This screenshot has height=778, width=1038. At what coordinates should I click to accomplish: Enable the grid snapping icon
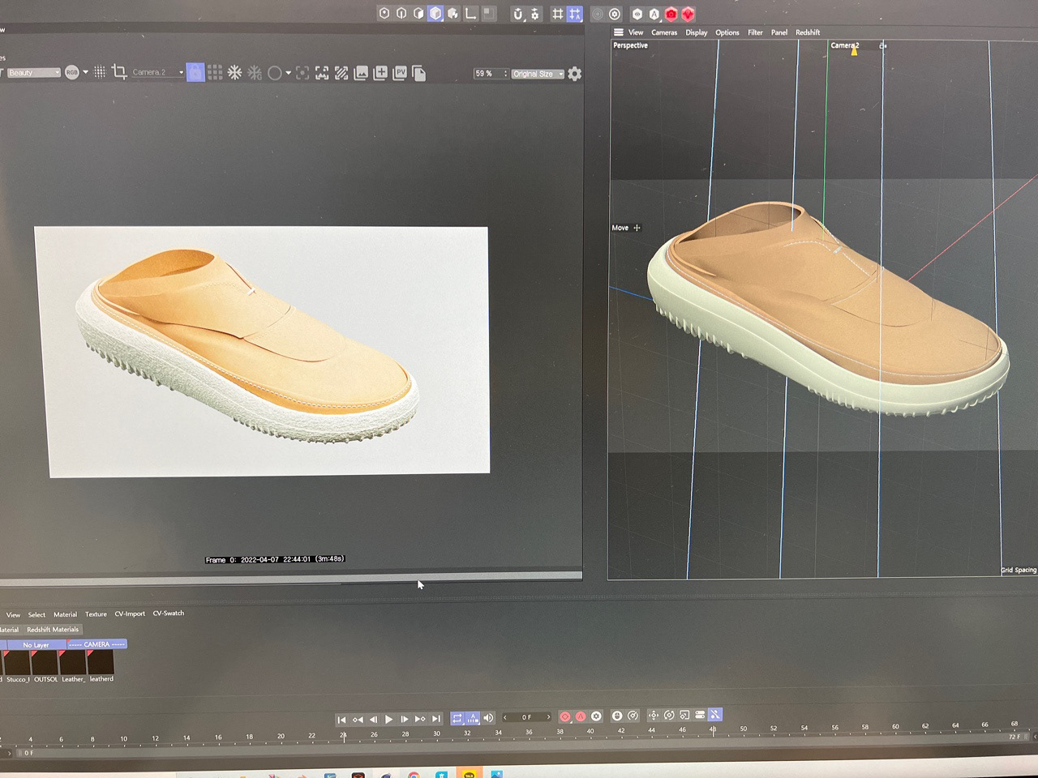(559, 14)
